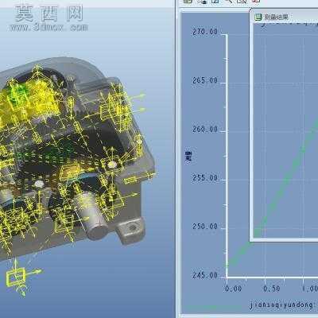Click the 0.50 x-axis label

(x=272, y=289)
